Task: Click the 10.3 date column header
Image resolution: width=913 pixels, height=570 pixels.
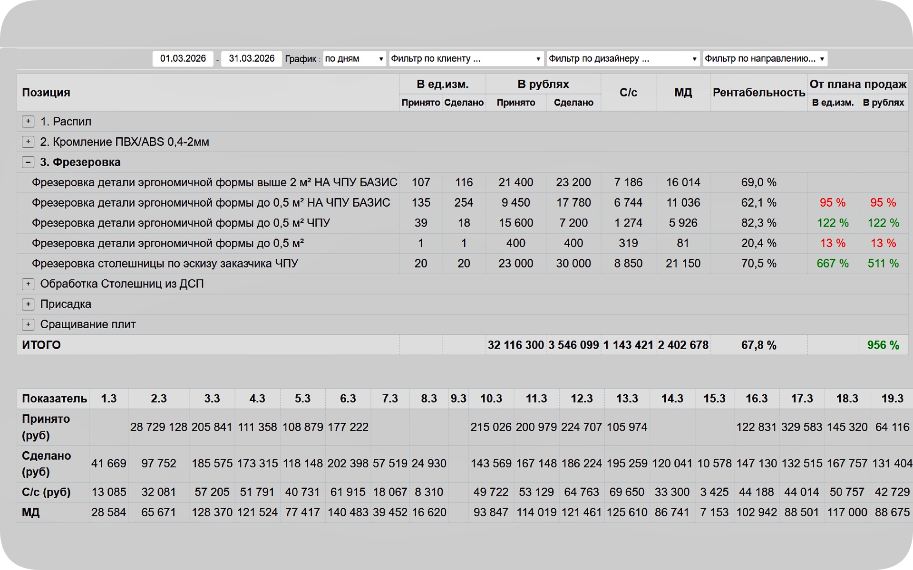Action: (491, 399)
